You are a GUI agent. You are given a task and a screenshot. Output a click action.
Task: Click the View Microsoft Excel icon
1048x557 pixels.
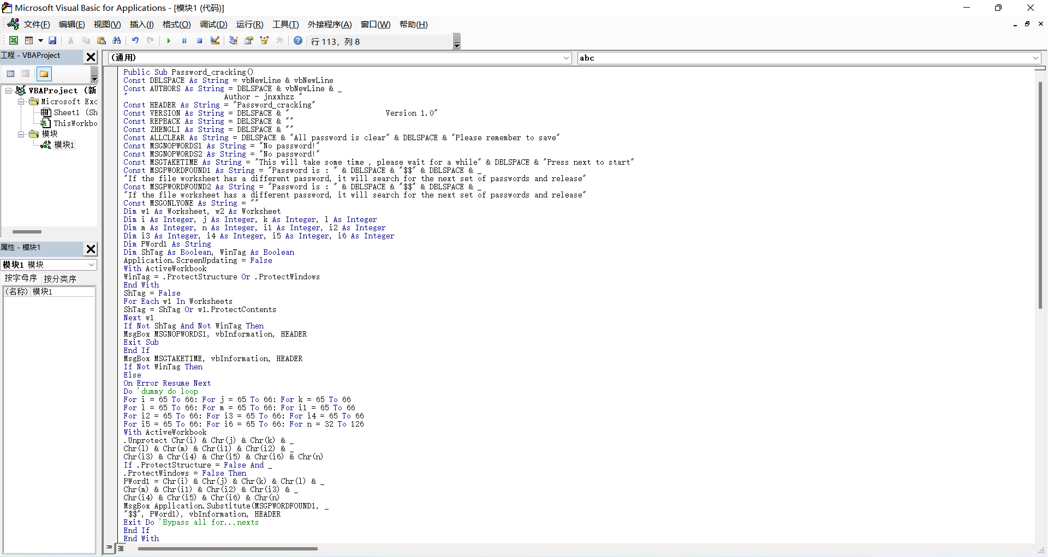(x=14, y=41)
